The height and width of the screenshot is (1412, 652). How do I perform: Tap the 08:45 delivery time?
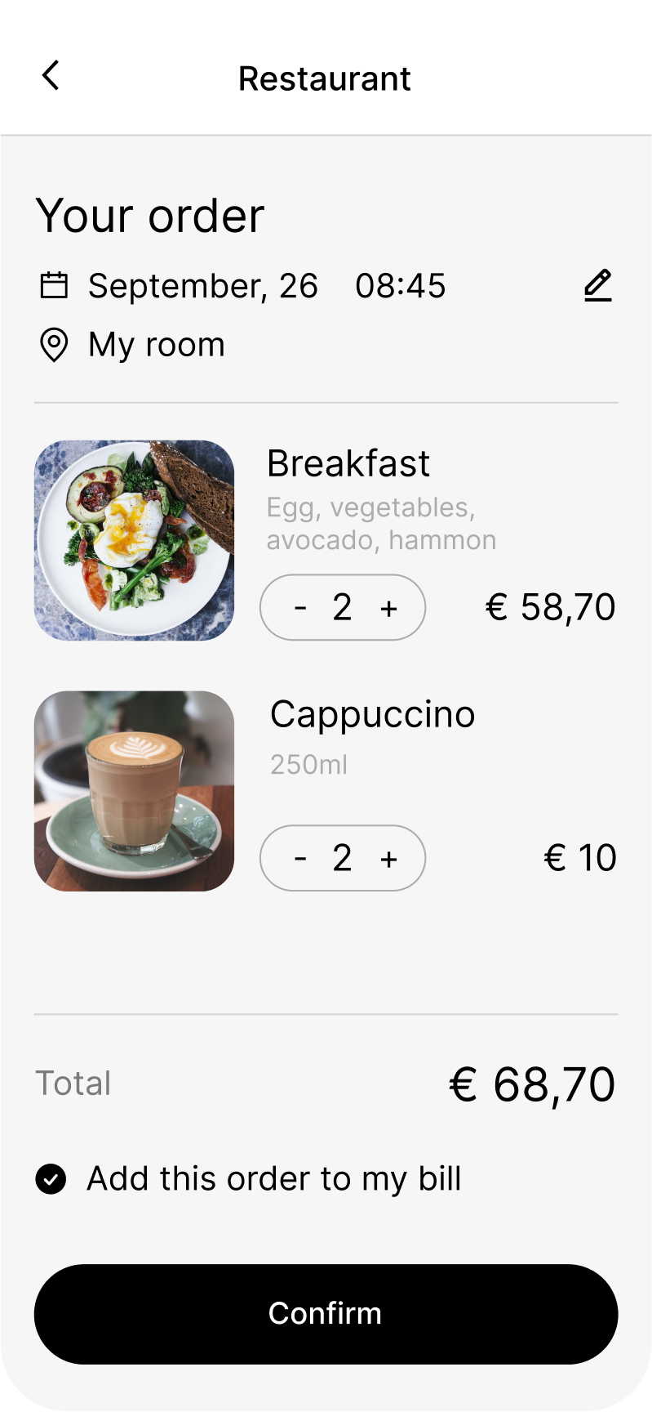401,286
